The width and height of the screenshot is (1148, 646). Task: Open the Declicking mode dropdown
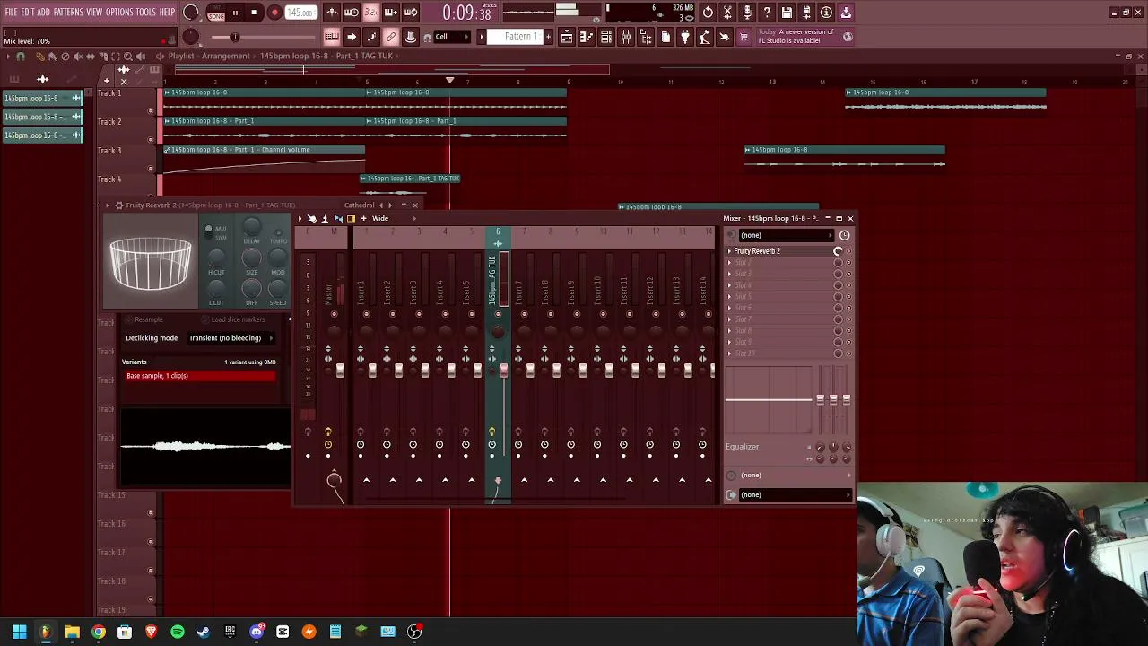point(230,338)
